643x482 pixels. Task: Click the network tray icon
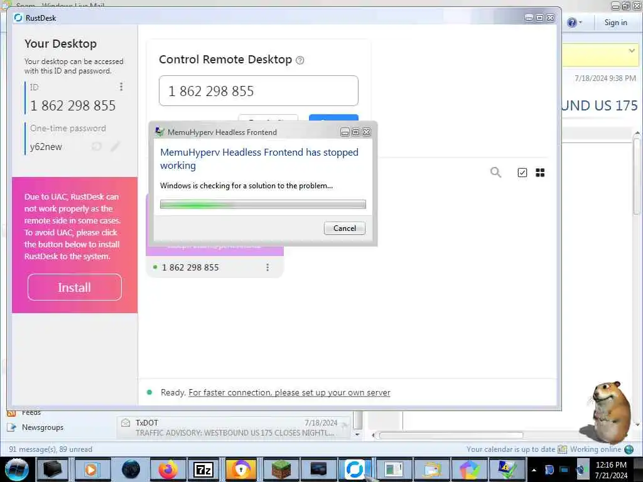click(565, 469)
